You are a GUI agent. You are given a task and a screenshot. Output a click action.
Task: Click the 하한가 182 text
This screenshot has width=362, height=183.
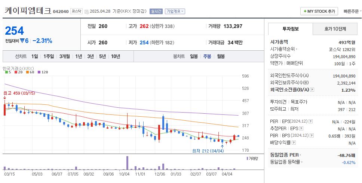pyautogui.click(x=162, y=42)
